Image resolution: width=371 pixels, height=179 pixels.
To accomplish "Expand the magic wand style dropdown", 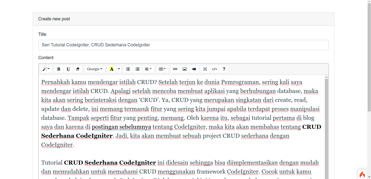I will pos(46,69).
